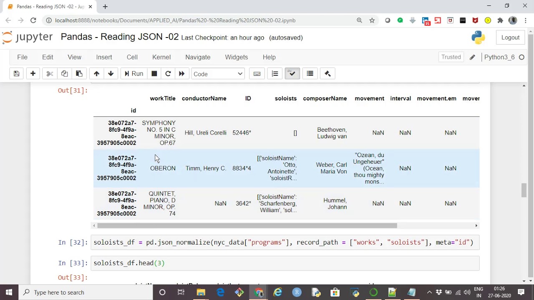
Task: Open File Explorer from the taskbar
Action: (x=201, y=292)
